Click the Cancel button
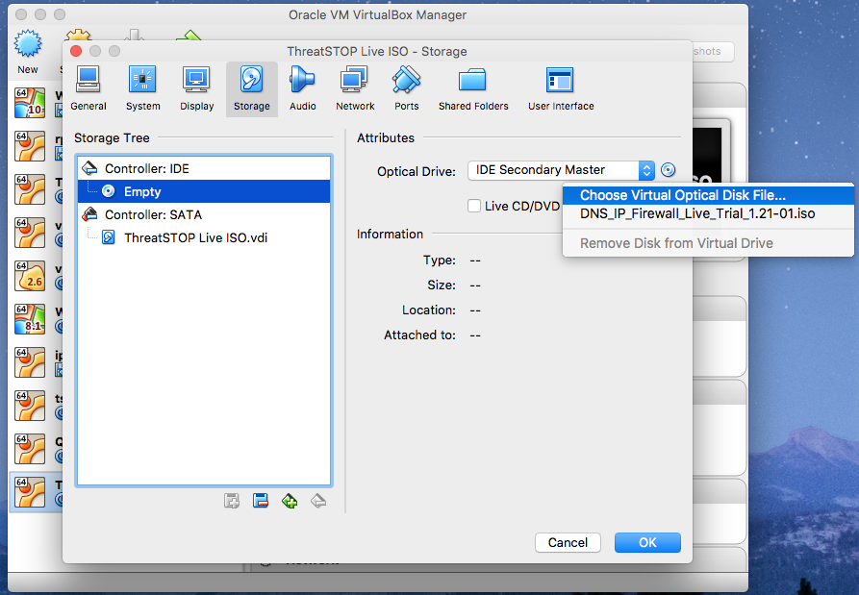 tap(568, 542)
